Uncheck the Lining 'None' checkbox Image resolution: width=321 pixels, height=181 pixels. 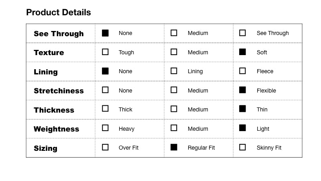coord(105,71)
